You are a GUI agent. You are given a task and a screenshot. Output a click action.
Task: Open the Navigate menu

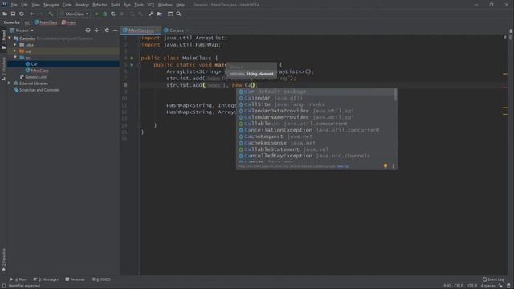coord(51,5)
